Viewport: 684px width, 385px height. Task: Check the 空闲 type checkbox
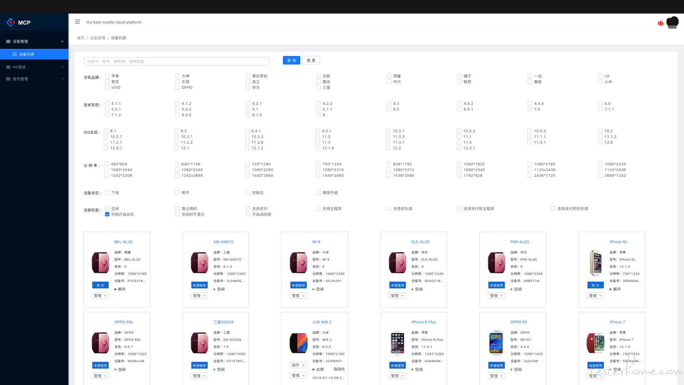[x=107, y=209]
